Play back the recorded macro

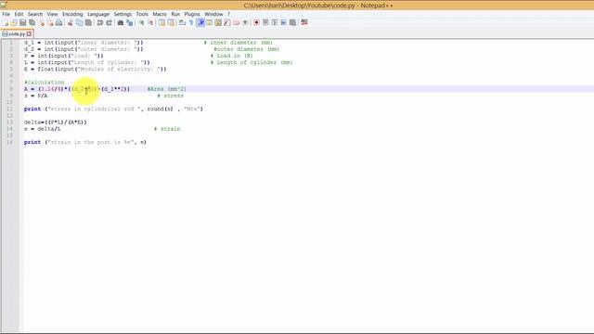[275, 22]
